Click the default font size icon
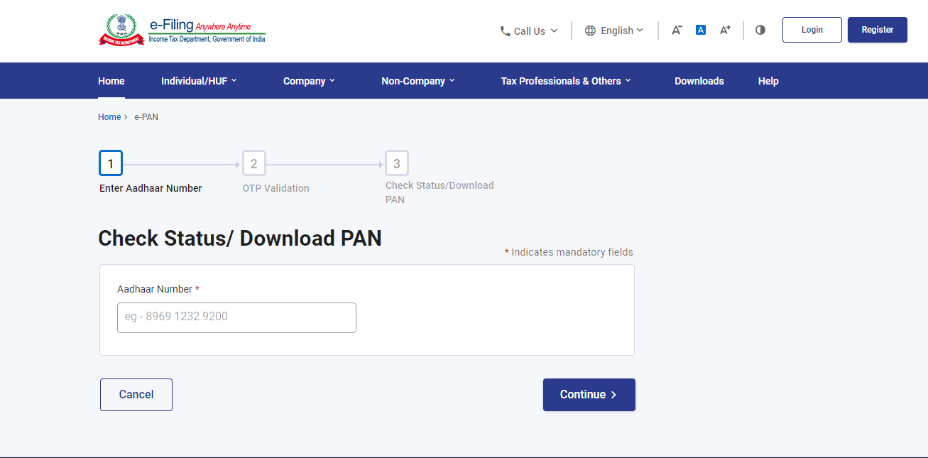The image size is (928, 458). click(700, 29)
